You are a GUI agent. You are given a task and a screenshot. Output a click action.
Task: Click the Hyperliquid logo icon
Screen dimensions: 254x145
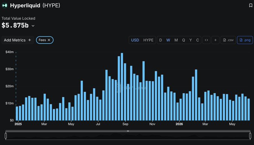pyautogui.click(x=5, y=6)
